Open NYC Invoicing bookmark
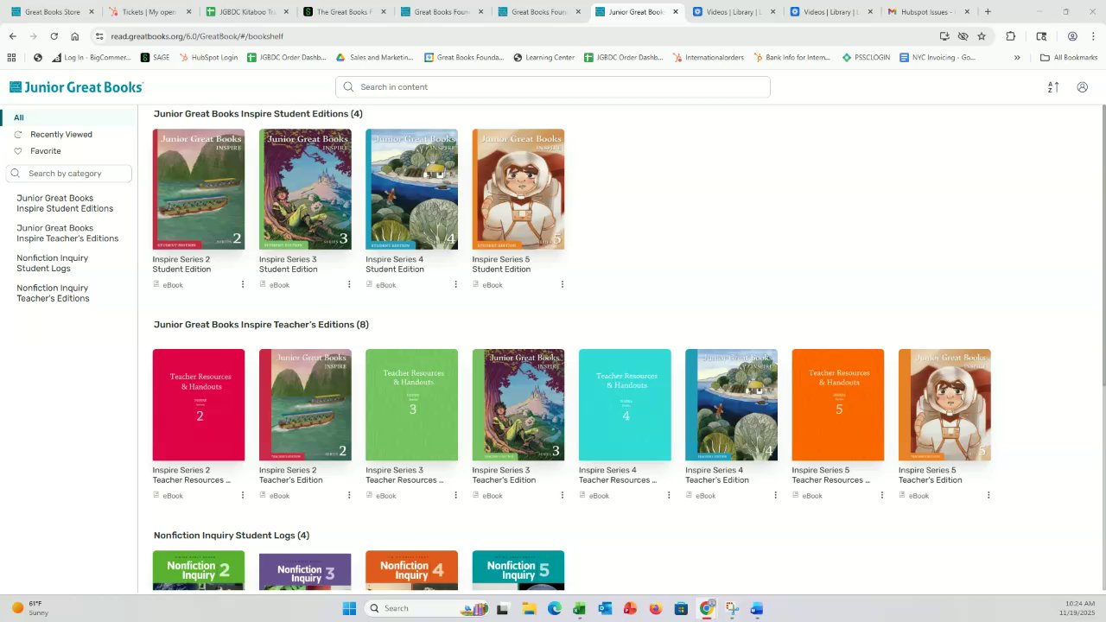The width and height of the screenshot is (1106, 622). [937, 58]
